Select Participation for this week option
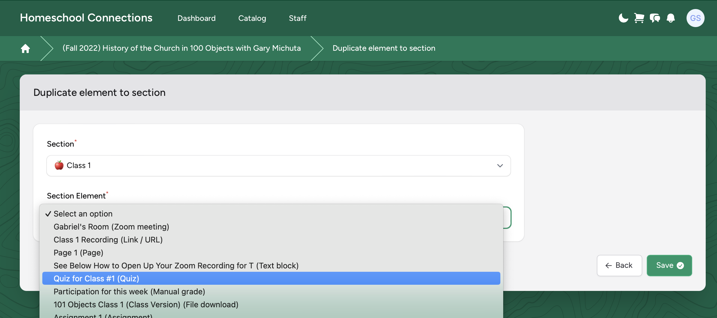Screen dimensions: 717x318 [x=271, y=291]
